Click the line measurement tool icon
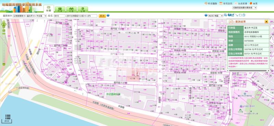Image resolution: width=274 pixels, height=126 pixels. pyautogui.click(x=236, y=15)
